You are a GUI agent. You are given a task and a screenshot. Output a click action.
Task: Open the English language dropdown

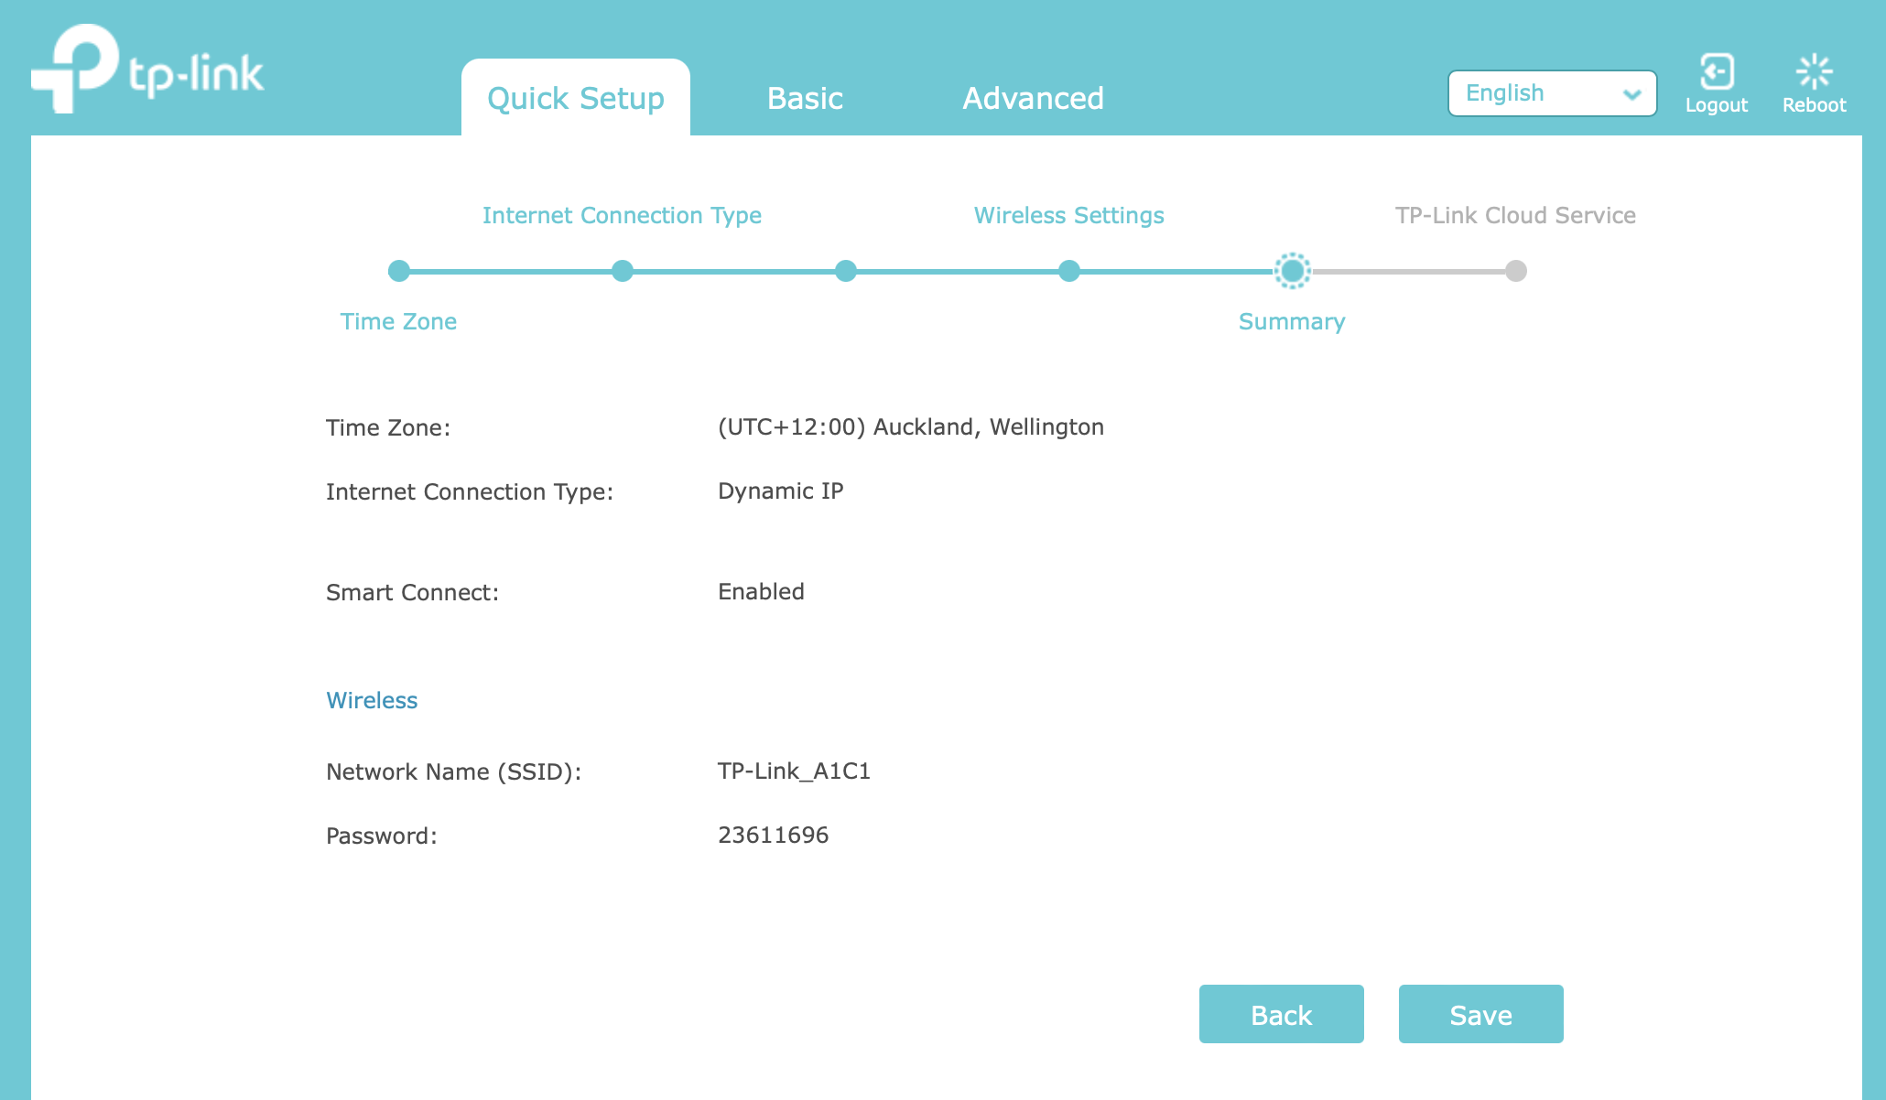click(x=1552, y=93)
